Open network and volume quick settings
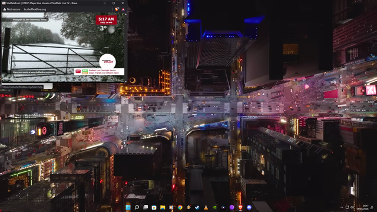The width and height of the screenshot is (377, 212). click(350, 207)
